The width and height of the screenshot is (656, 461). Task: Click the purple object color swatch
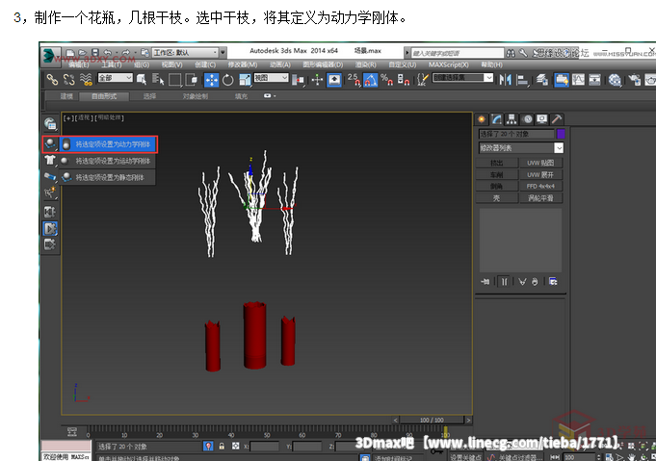pos(561,134)
